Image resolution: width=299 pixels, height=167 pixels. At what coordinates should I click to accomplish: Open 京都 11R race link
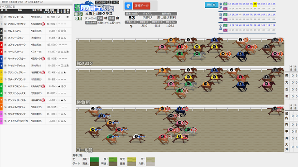[x=268, y=14]
